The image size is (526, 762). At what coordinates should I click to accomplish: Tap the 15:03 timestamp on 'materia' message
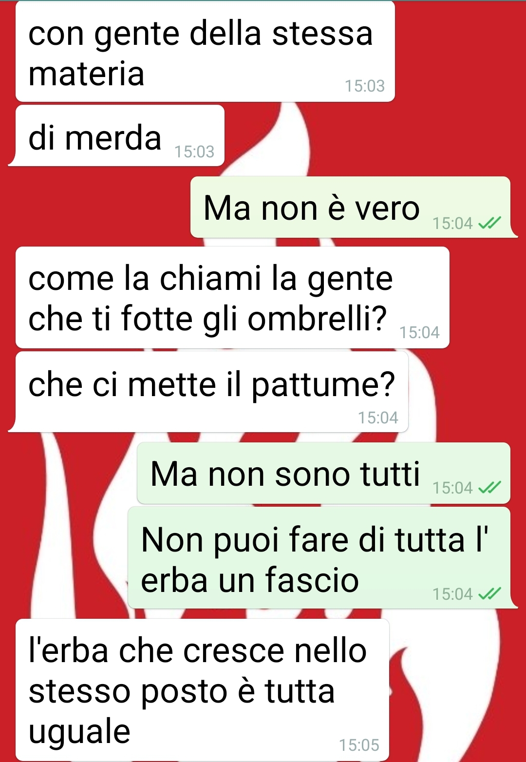[x=365, y=86]
